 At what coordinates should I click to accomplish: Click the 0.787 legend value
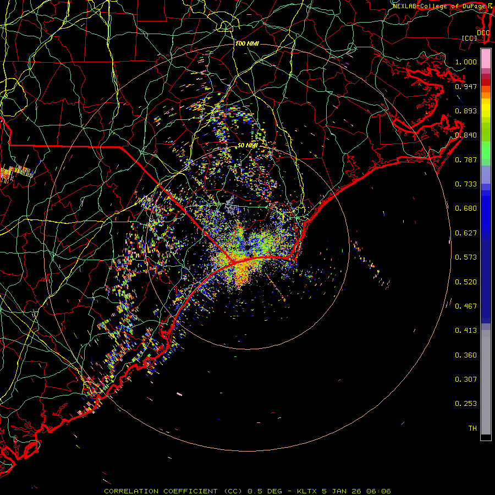click(x=466, y=159)
